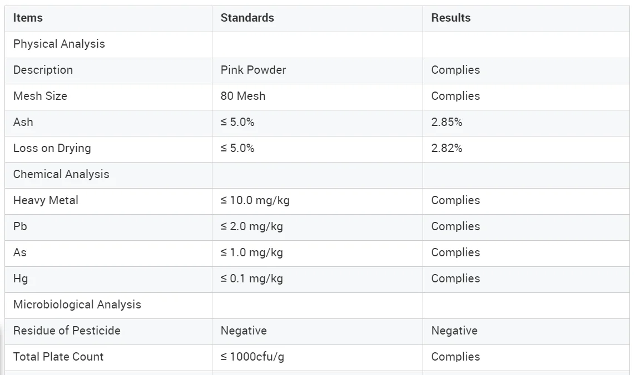This screenshot has height=375, width=640.
Task: Click the Total Plate Count item cell
Action: (x=58, y=357)
